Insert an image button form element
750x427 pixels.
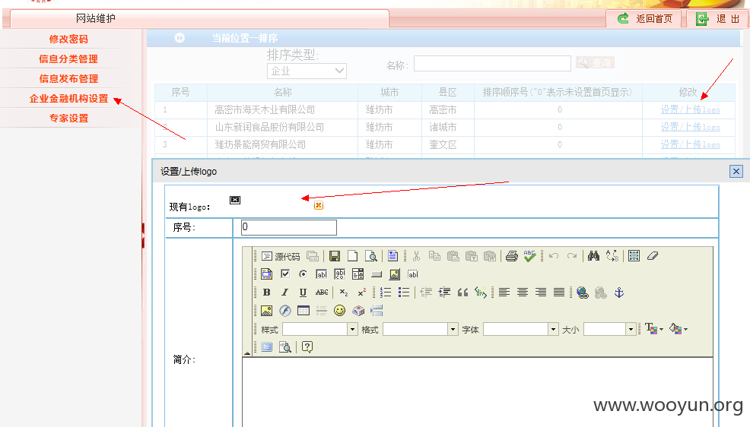tap(395, 274)
